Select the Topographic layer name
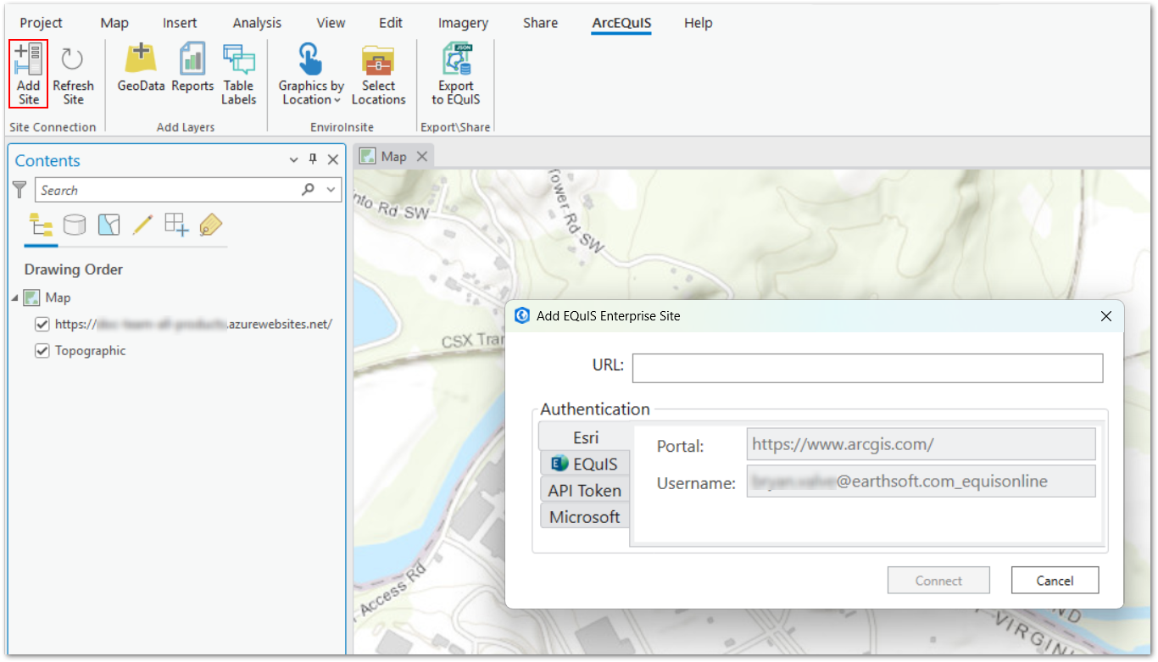The width and height of the screenshot is (1158, 662). (90, 350)
